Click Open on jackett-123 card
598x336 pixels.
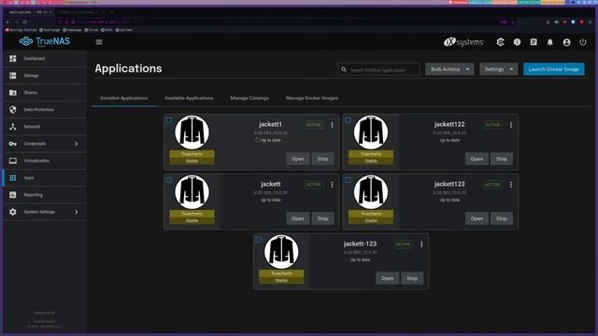387,278
